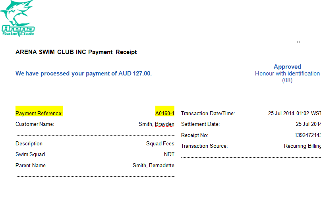Click the highlighted Payment Reference label

pos(39,113)
